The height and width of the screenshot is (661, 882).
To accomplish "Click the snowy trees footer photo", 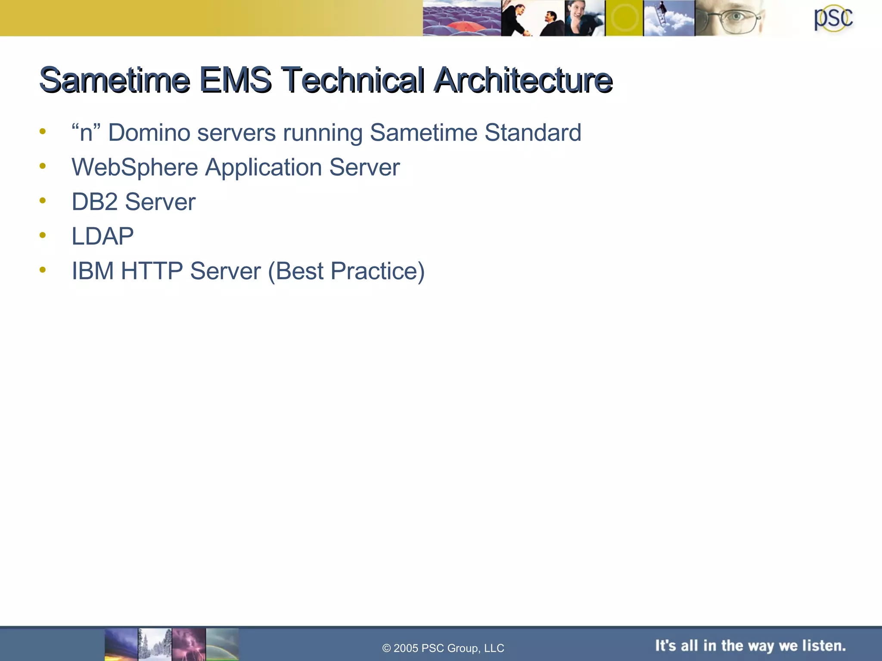I will pyautogui.click(x=155, y=644).
